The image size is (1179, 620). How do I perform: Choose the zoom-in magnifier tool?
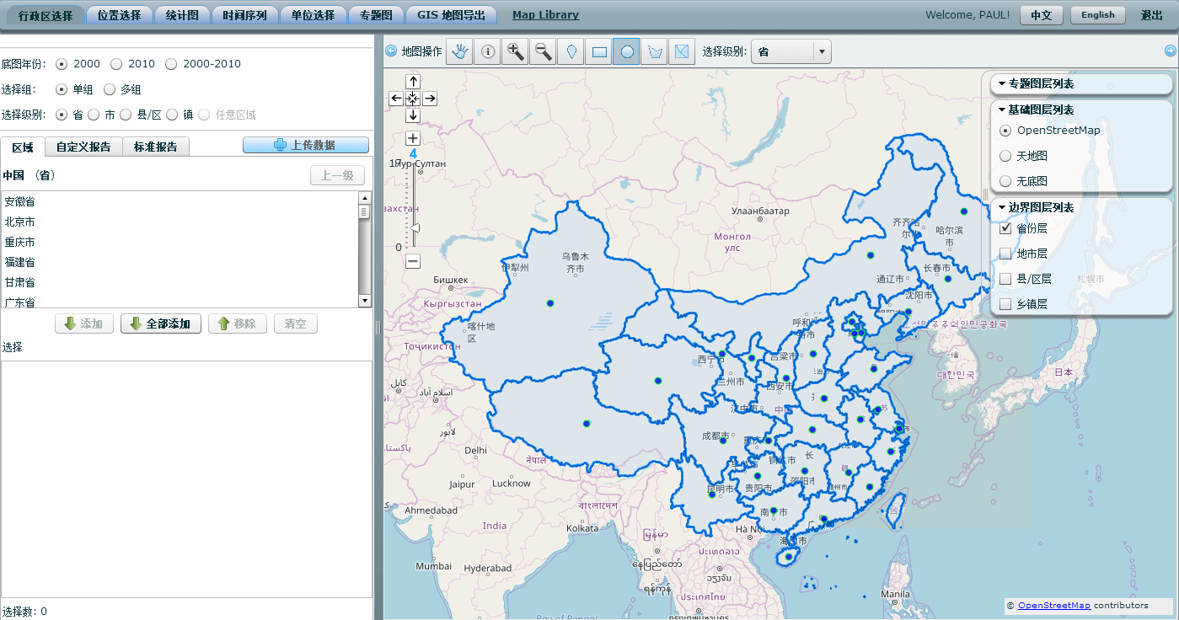click(516, 51)
